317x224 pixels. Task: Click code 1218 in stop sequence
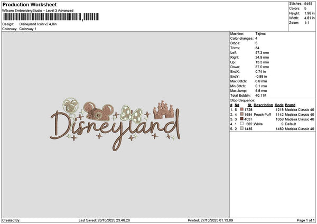[x=279, y=109]
